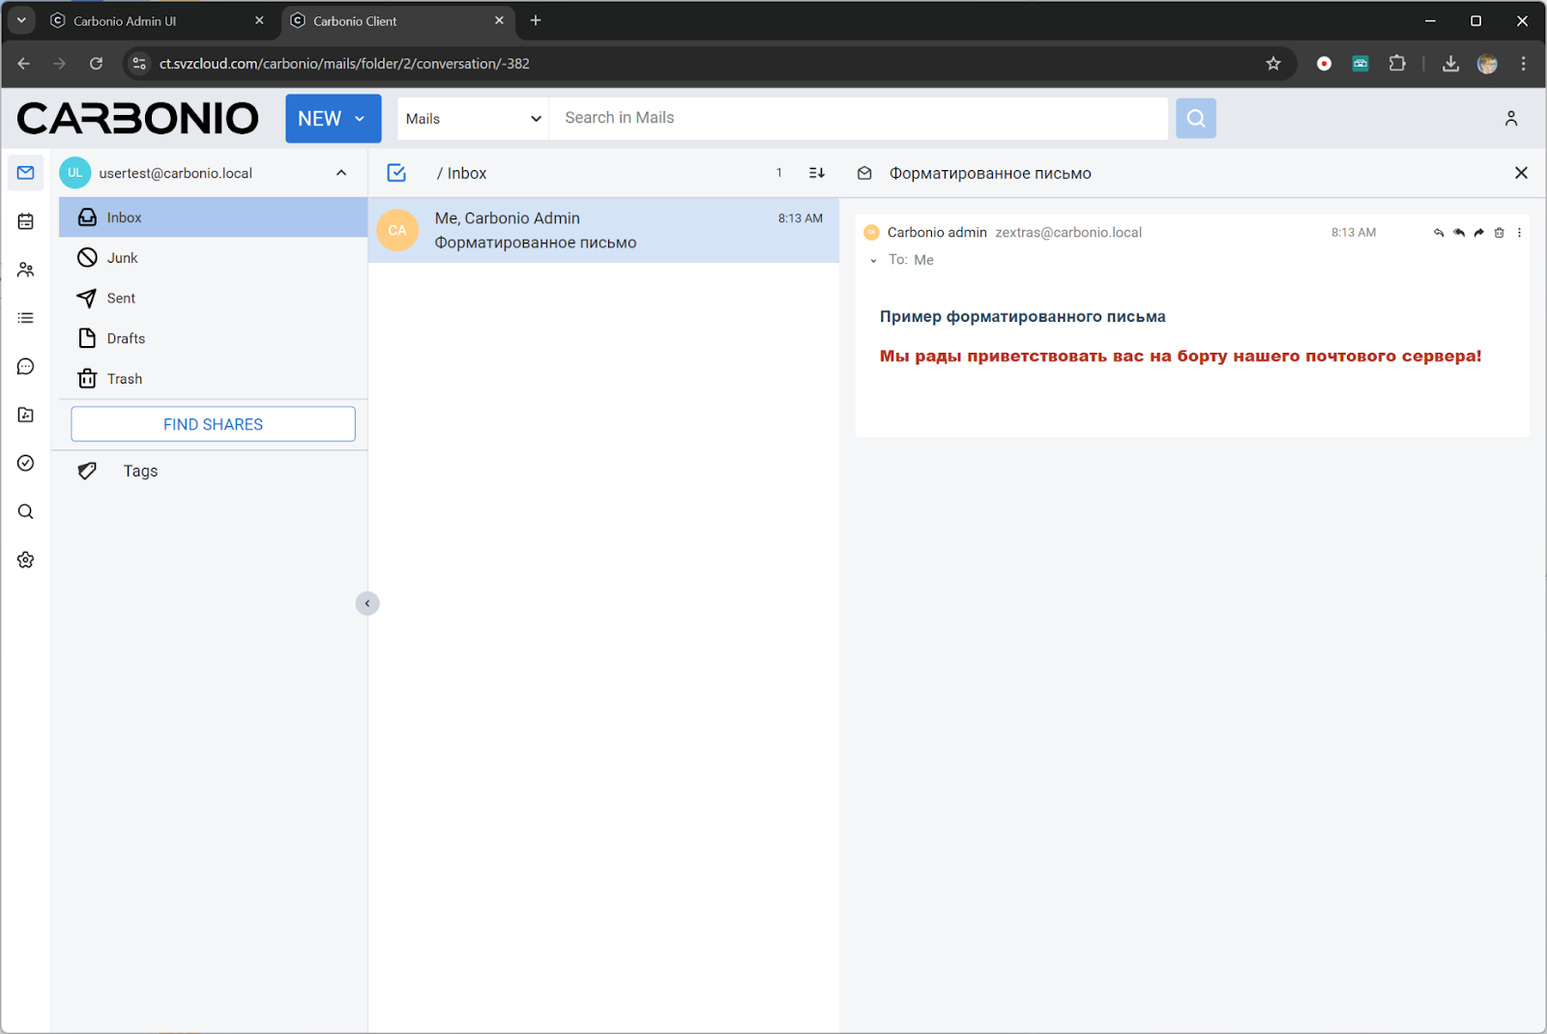Click the 8:13 AM timestamp in the message list
The height and width of the screenshot is (1034, 1547).
tap(801, 218)
